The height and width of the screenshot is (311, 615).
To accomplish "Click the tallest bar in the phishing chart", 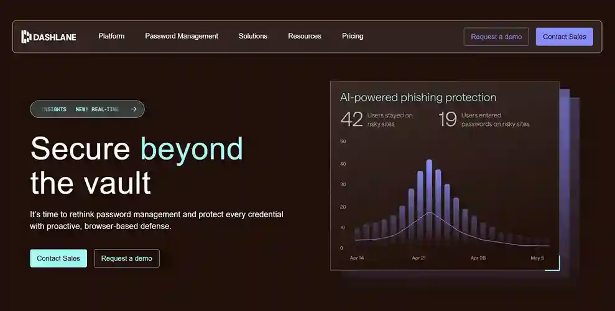I will (x=429, y=202).
